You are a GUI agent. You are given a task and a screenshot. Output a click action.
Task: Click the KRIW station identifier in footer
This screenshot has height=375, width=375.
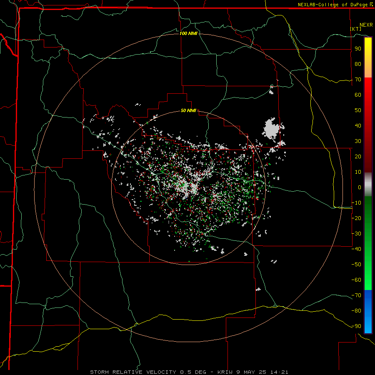[x=225, y=372]
